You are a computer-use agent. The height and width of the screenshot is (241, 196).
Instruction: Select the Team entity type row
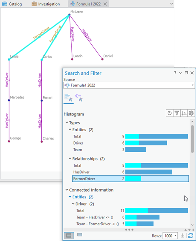pyautogui.click(x=130, y=150)
